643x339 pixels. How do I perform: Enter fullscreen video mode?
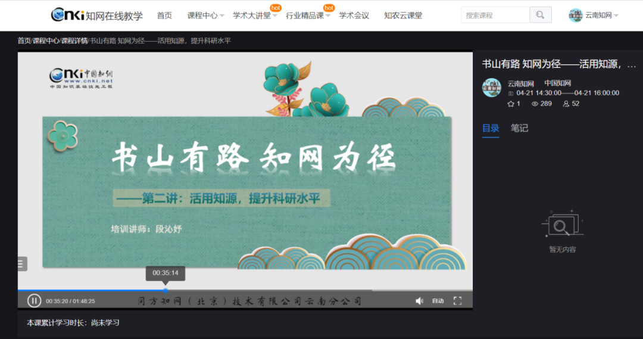tap(458, 301)
